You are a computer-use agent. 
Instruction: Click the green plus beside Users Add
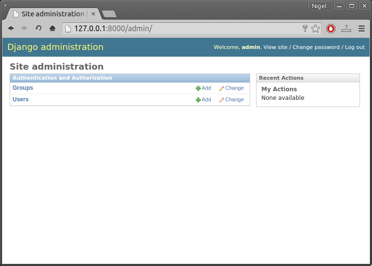198,100
